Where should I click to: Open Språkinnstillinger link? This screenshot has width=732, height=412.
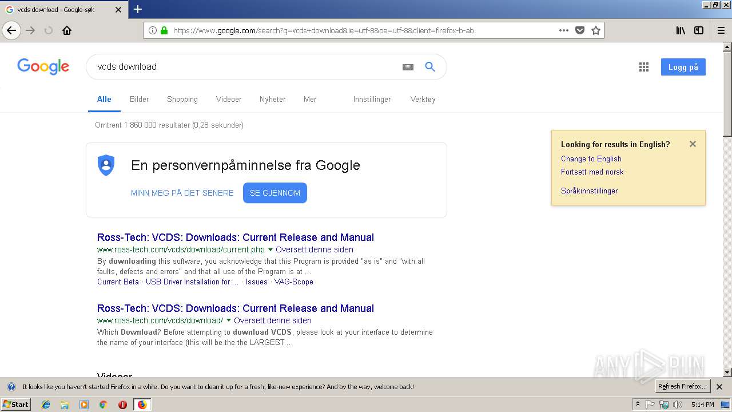point(589,191)
